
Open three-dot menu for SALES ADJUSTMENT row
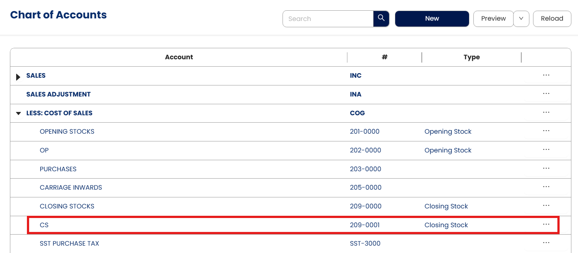pyautogui.click(x=546, y=94)
